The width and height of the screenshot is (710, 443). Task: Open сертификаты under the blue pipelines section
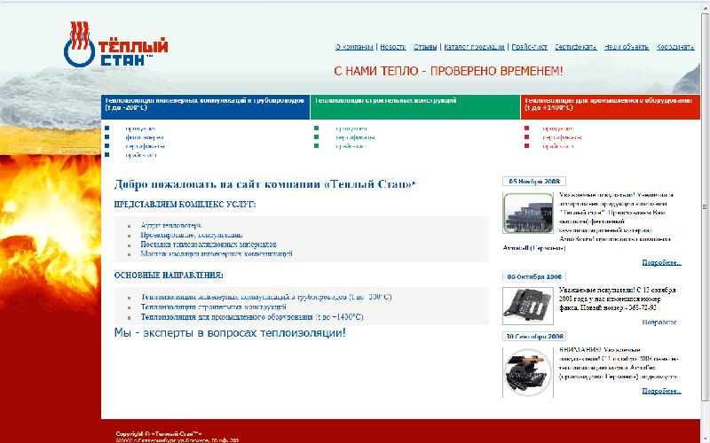pyautogui.click(x=145, y=146)
